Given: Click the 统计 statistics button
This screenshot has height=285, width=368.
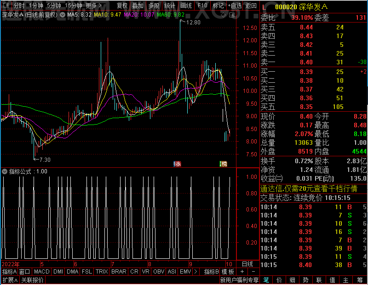Looking at the screenshot, I should [170, 6].
